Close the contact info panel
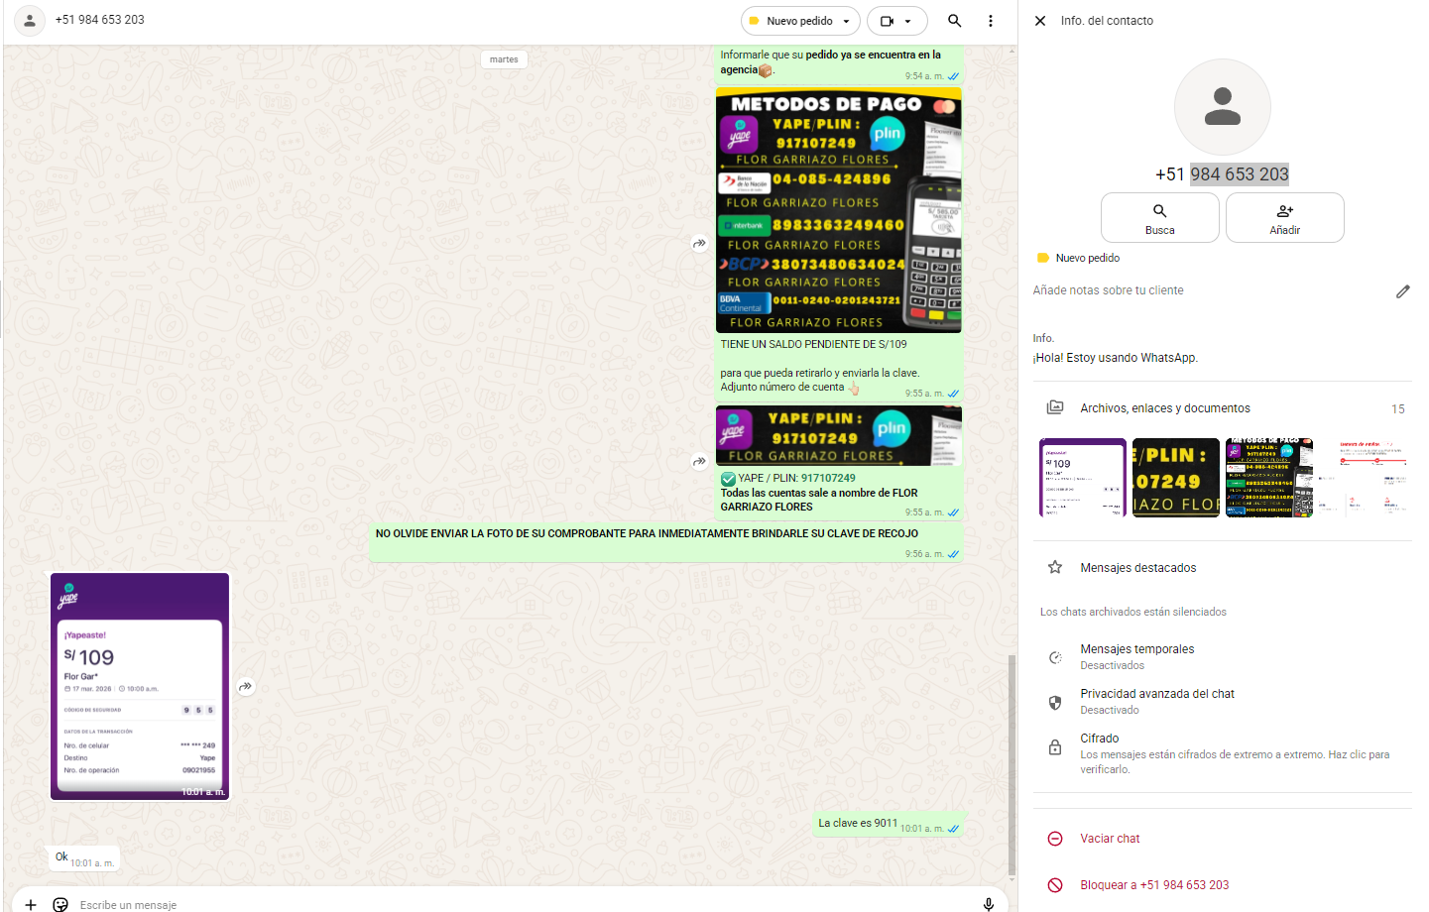Screen dimensions: 1429x912 [x=1040, y=21]
